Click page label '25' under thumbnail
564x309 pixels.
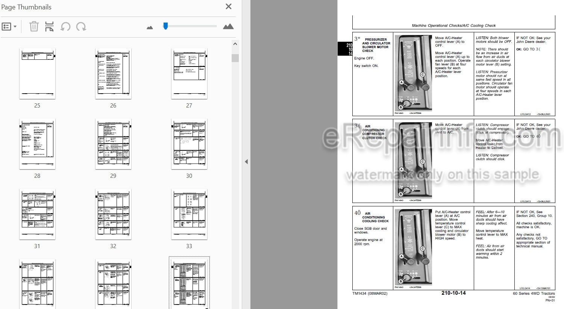tap(37, 106)
